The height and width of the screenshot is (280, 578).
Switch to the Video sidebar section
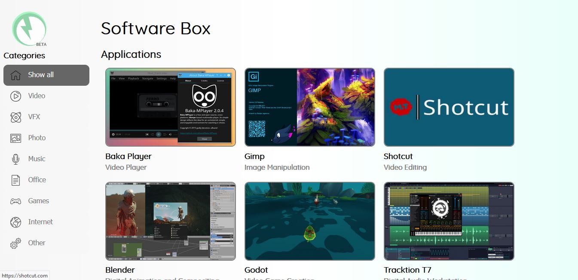point(36,96)
